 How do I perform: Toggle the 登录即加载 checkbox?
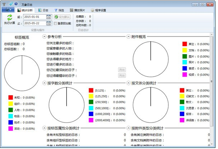click(x=55, y=23)
